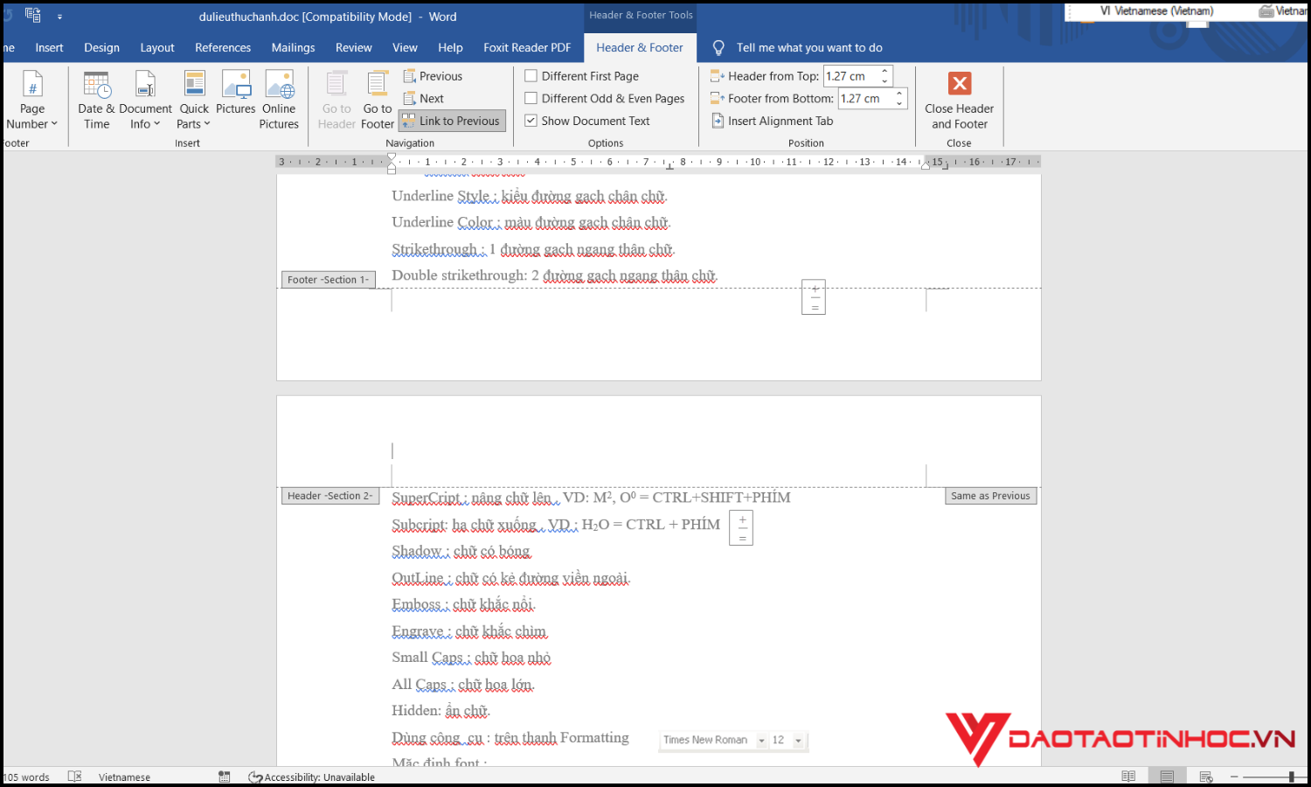1311x787 pixels.
Task: Jump to the Previous header section
Action: (433, 76)
